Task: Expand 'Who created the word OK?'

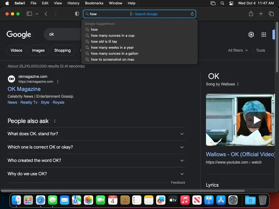Action: coord(96,161)
